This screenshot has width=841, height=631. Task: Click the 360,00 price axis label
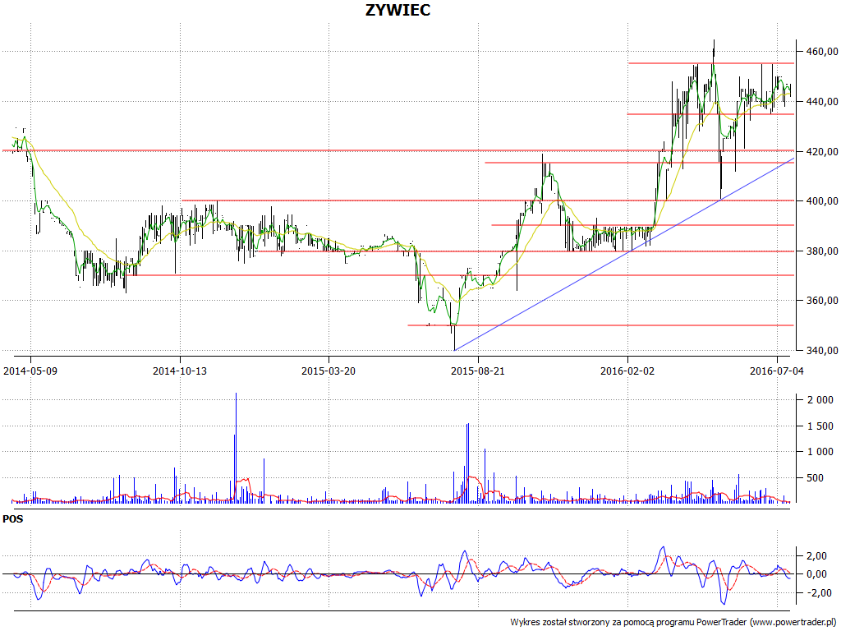click(822, 301)
